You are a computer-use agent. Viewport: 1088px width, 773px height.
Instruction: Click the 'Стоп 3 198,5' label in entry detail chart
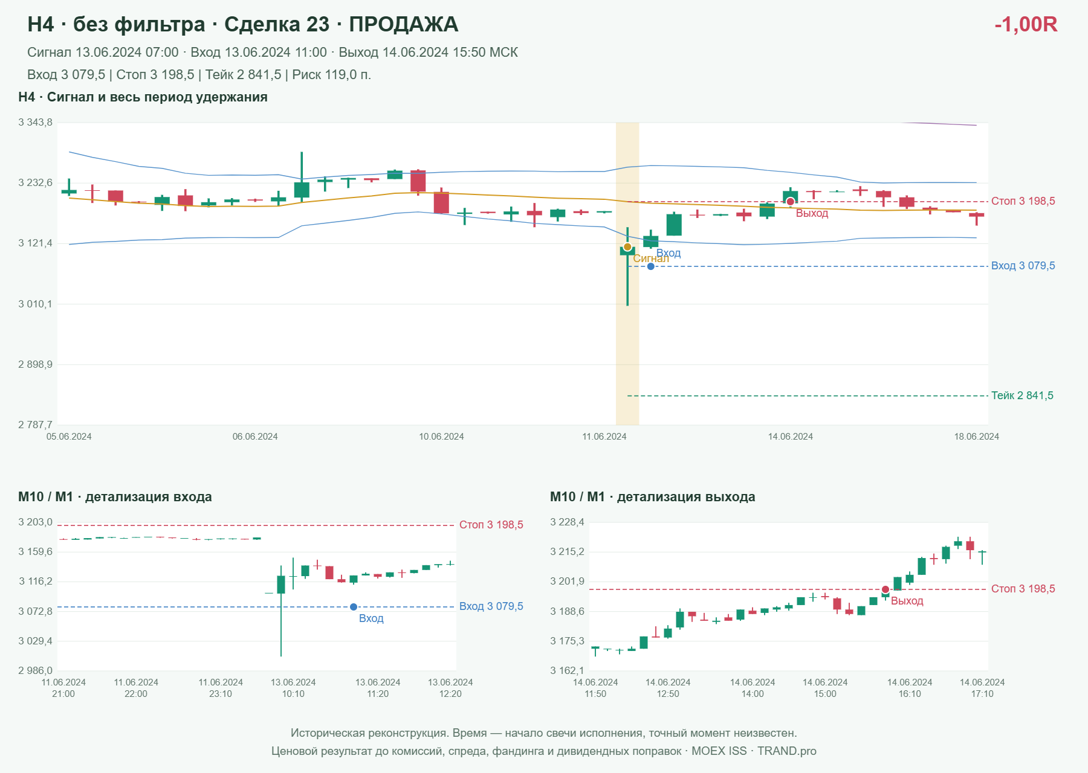[491, 525]
